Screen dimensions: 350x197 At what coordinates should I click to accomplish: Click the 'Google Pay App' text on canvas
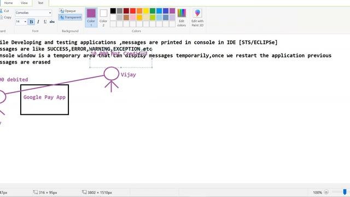pos(44,97)
